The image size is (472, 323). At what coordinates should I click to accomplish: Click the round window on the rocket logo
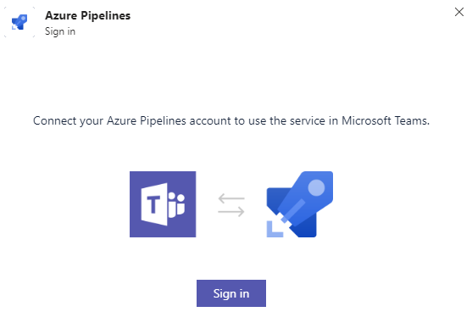(x=316, y=187)
